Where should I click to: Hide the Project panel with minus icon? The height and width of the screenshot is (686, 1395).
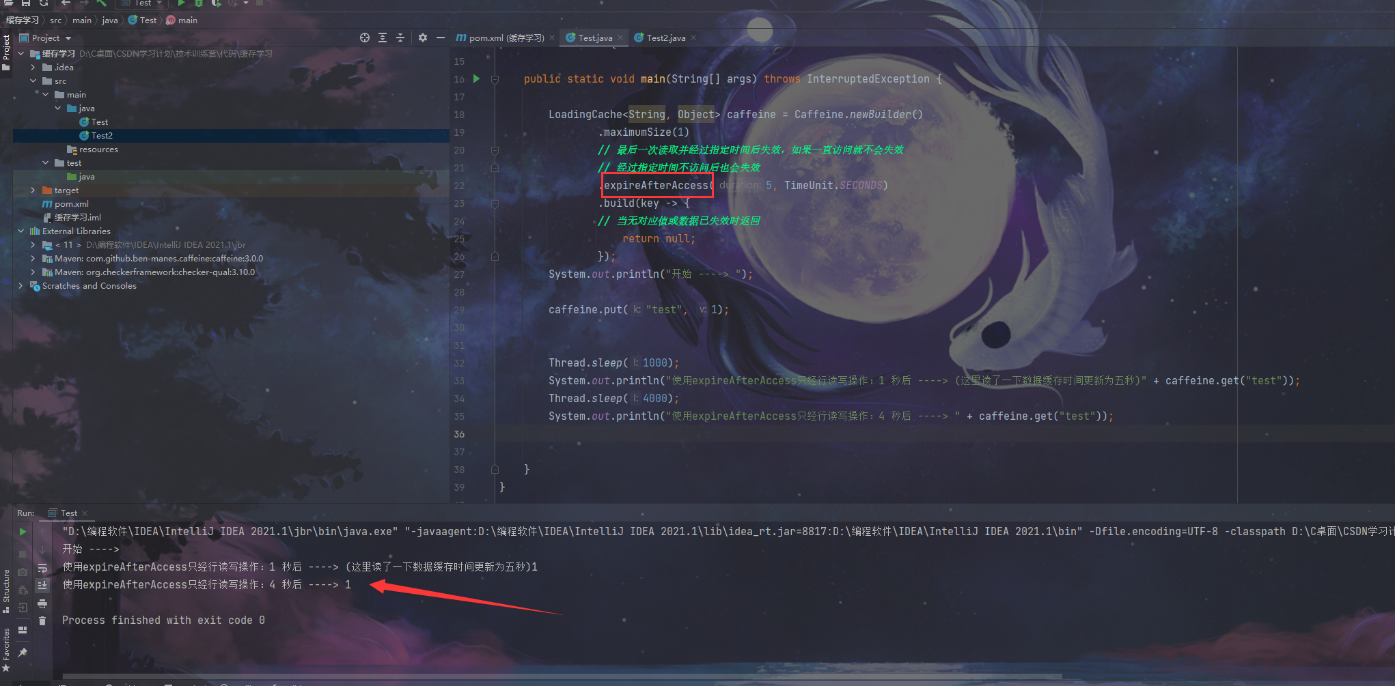tap(441, 38)
